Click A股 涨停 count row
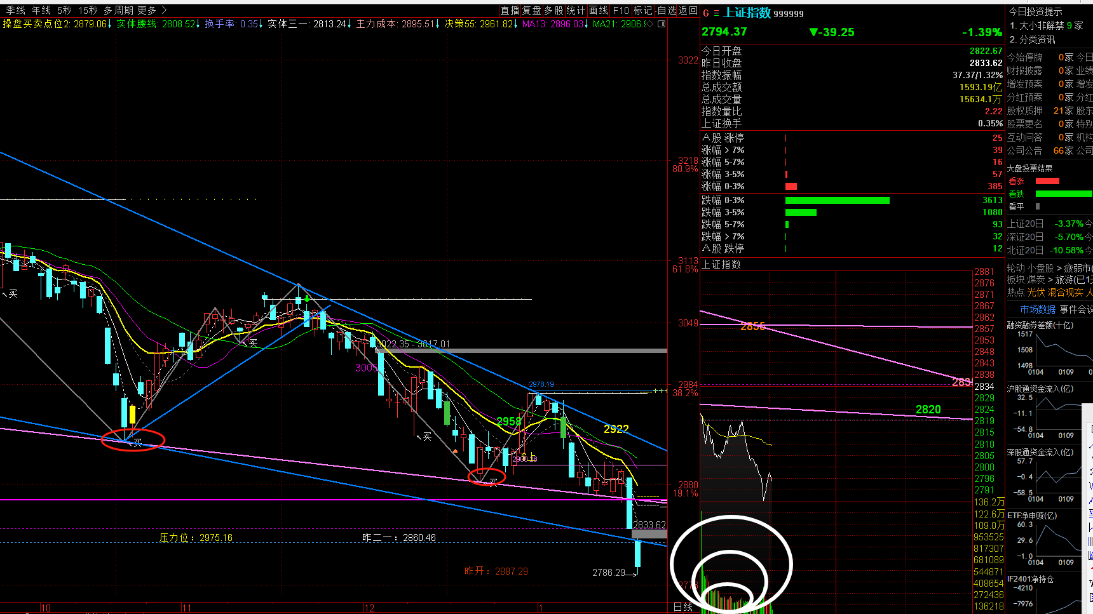This screenshot has height=614, width=1093. (x=852, y=138)
